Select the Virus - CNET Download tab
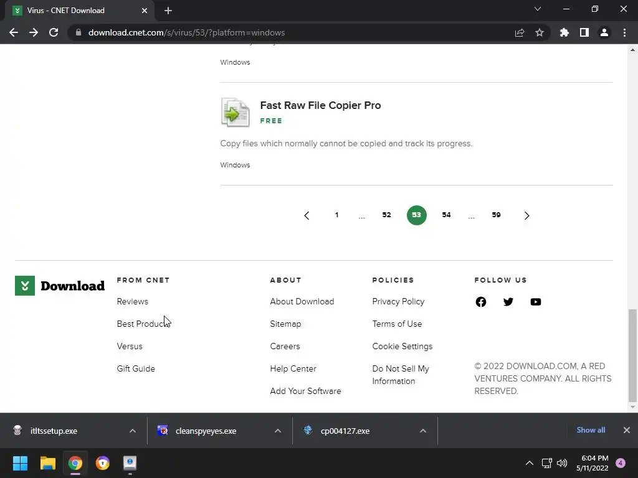 coord(79,11)
